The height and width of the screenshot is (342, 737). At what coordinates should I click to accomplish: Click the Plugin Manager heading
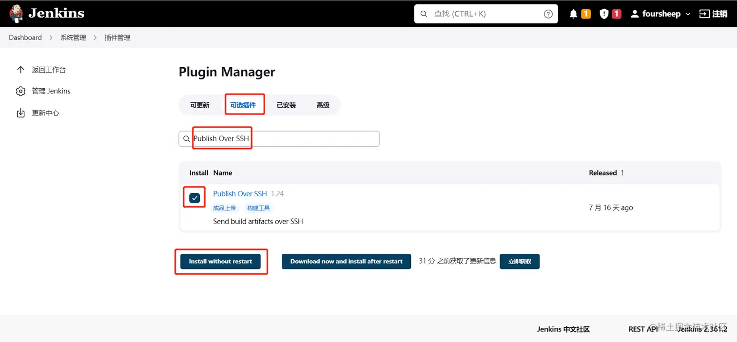tap(227, 72)
